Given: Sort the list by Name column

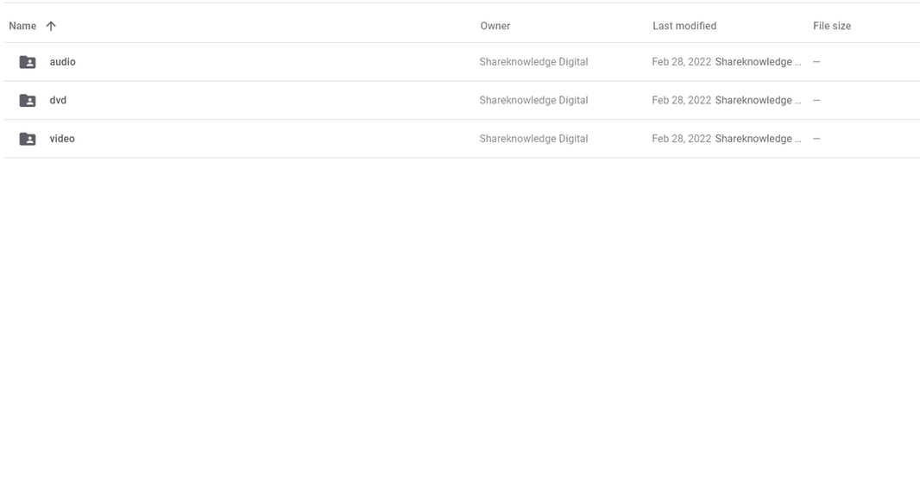Looking at the screenshot, I should click(x=22, y=26).
